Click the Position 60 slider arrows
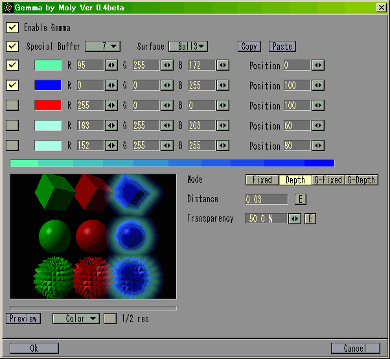The width and height of the screenshot is (390, 359). (x=318, y=125)
